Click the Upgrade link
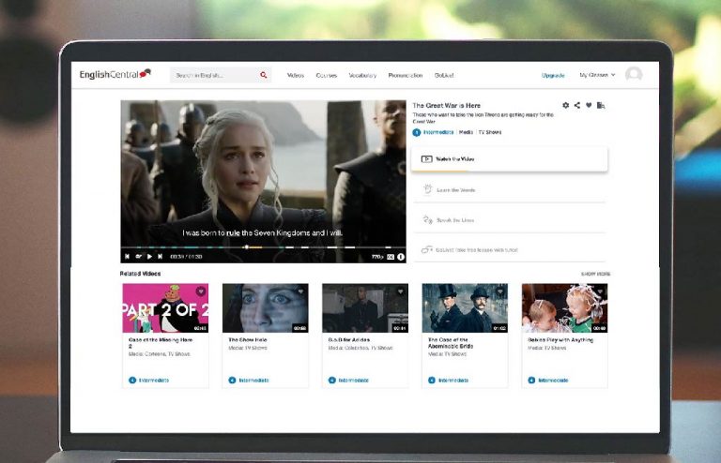This screenshot has height=463, width=721. (553, 75)
